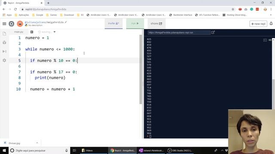
Task: Click the taskbar microphone icon
Action: pos(67,150)
